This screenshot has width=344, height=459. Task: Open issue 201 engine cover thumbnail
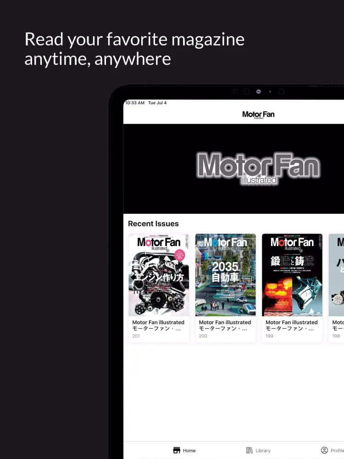[159, 275]
